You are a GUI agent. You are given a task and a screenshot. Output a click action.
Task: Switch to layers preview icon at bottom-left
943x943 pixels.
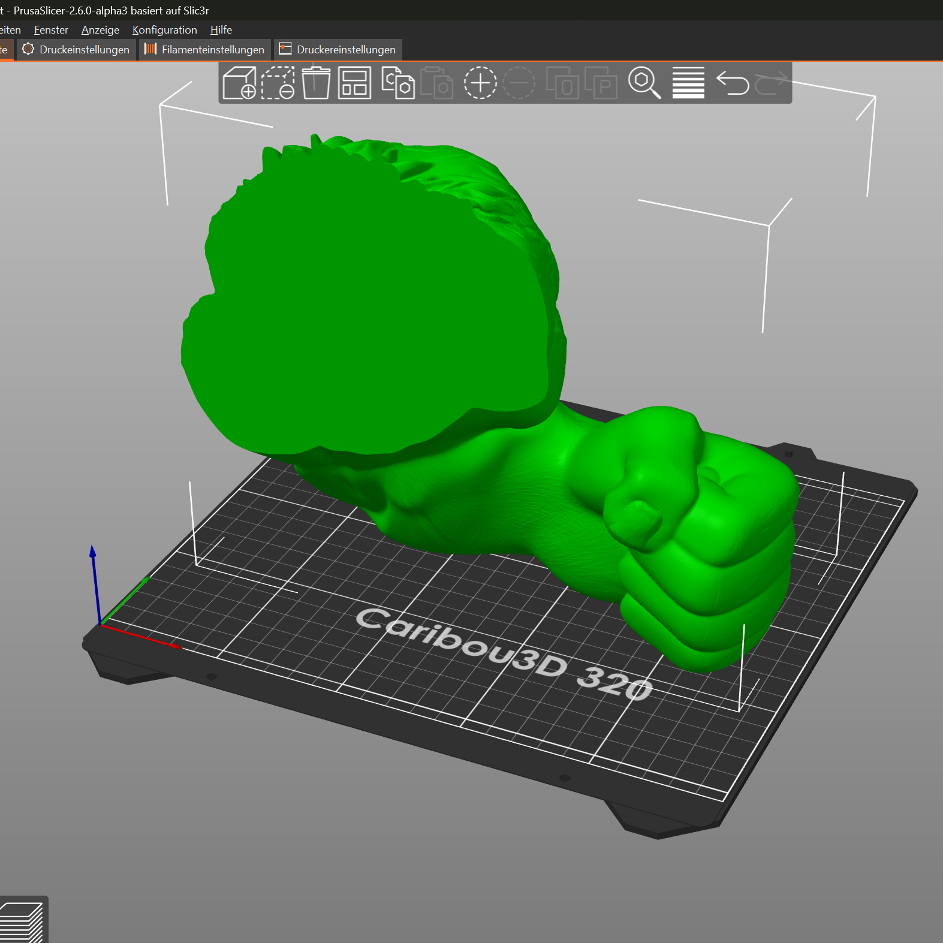[22, 922]
